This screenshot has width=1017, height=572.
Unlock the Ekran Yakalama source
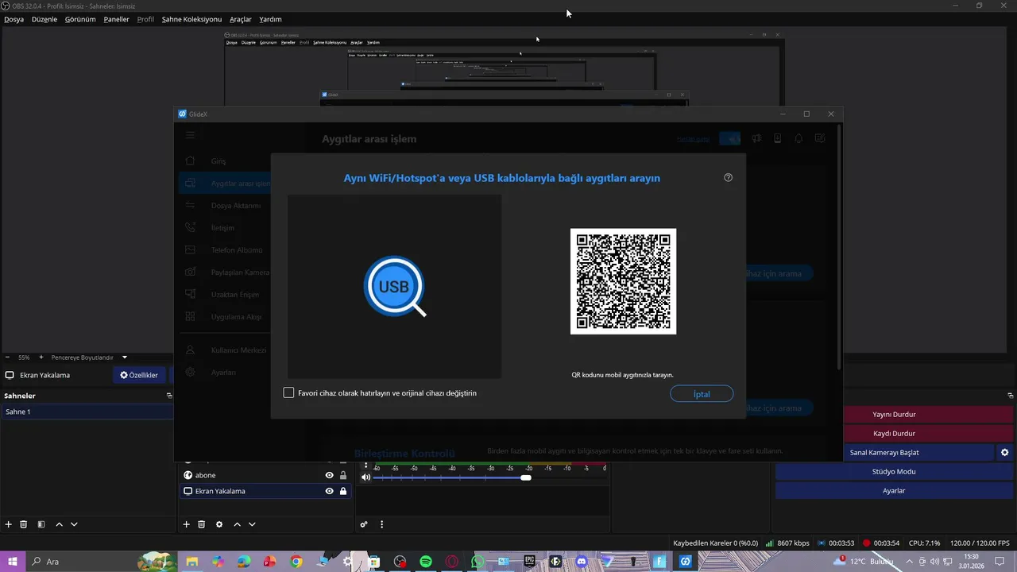(343, 491)
